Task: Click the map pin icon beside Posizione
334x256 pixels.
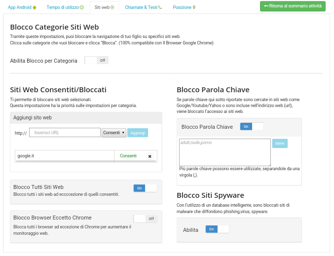Action: (x=194, y=8)
